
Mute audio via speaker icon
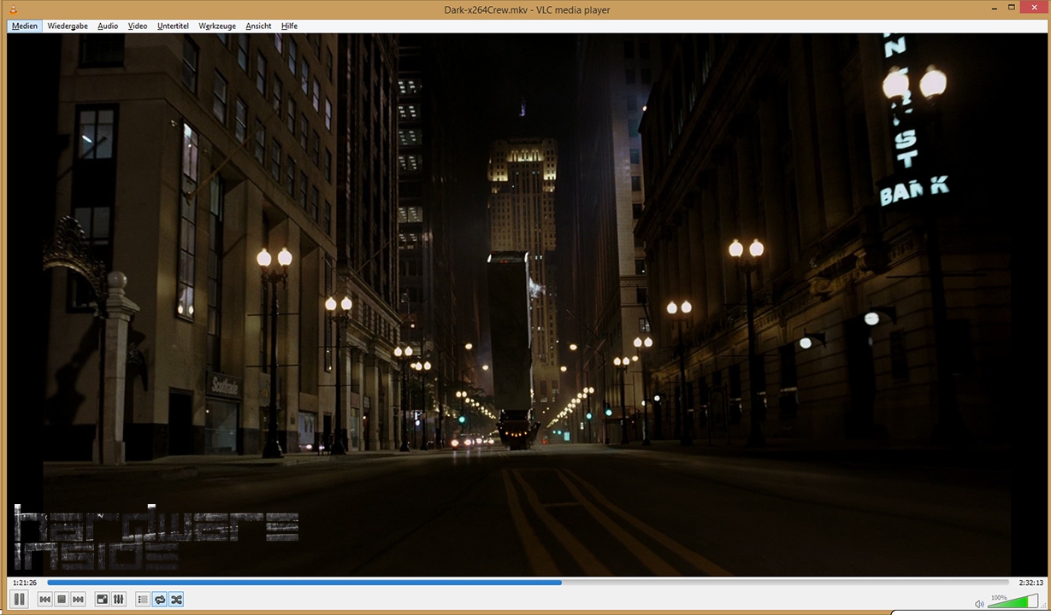pyautogui.click(x=979, y=604)
